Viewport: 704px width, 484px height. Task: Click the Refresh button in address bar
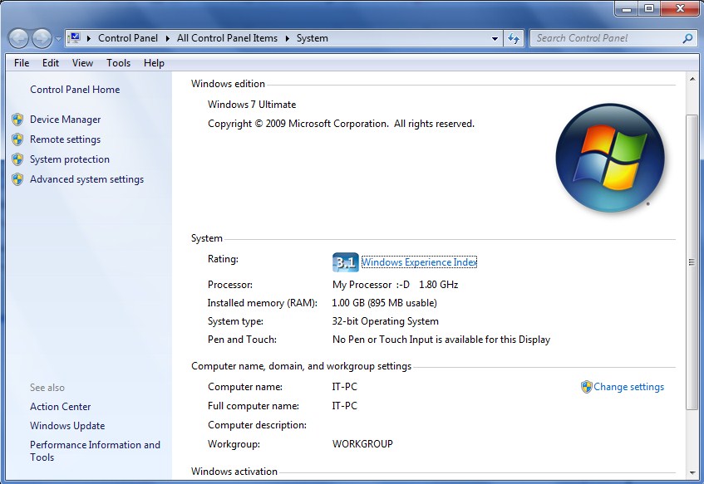tap(514, 38)
